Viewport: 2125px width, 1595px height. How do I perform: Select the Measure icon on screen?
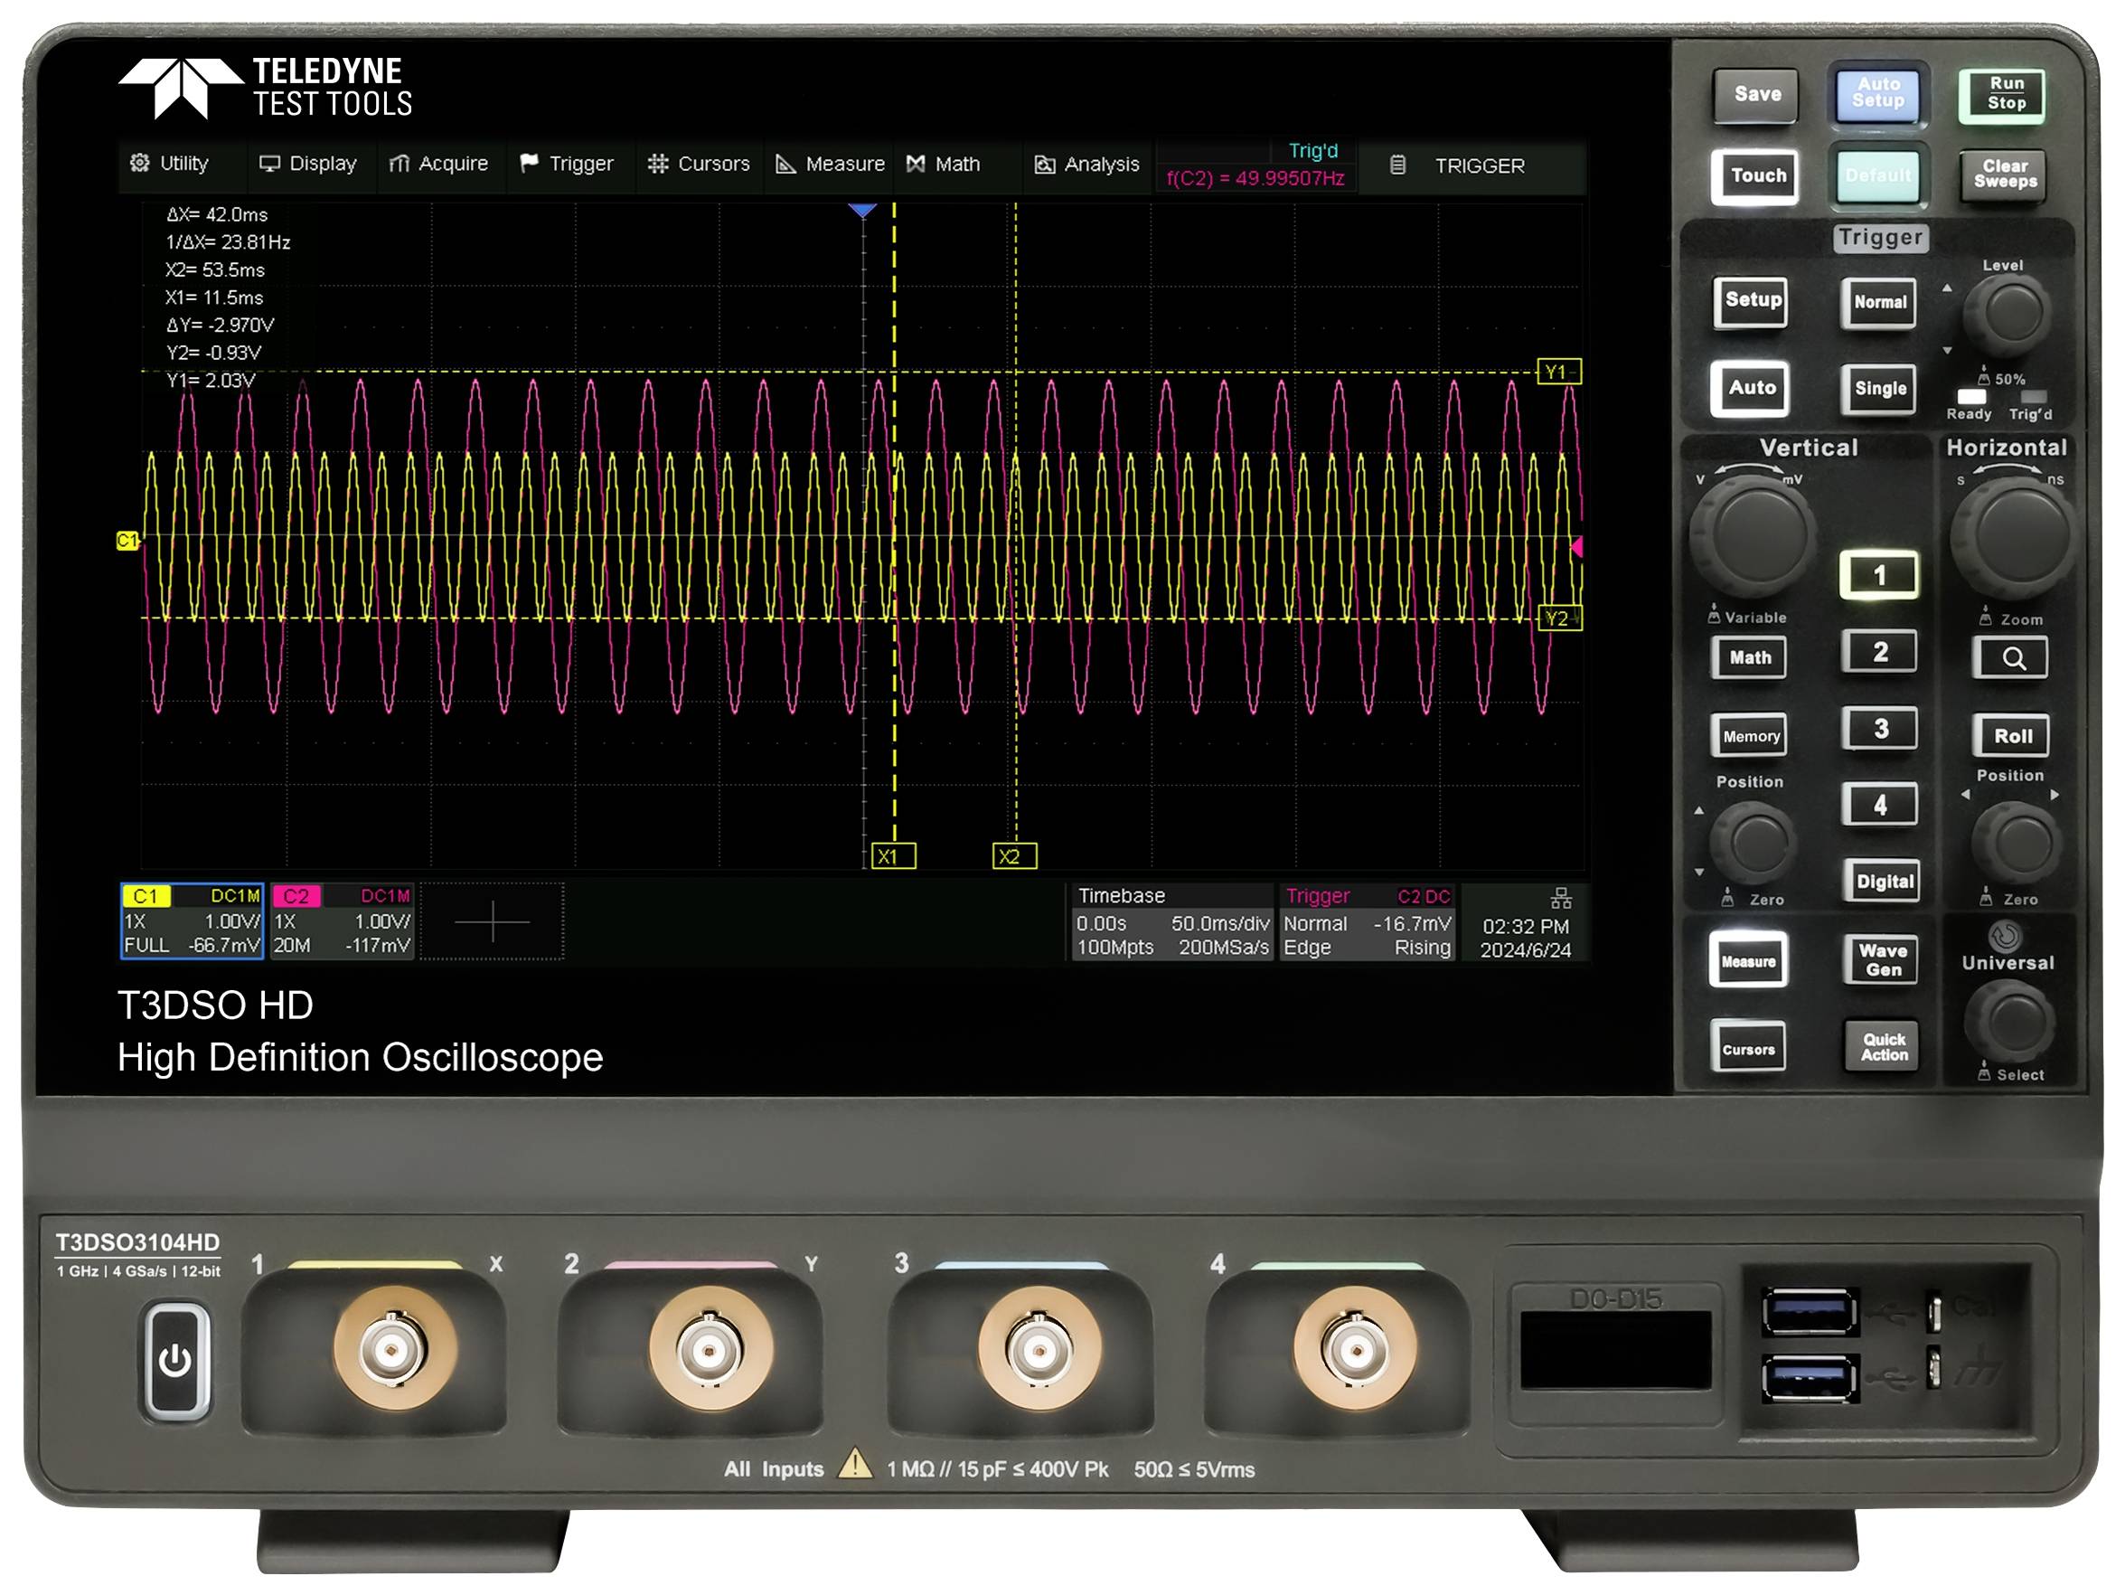(x=785, y=164)
